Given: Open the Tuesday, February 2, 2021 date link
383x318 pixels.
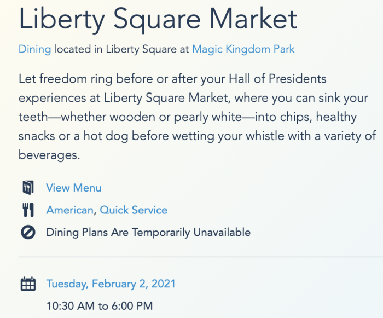Looking at the screenshot, I should 111,284.
